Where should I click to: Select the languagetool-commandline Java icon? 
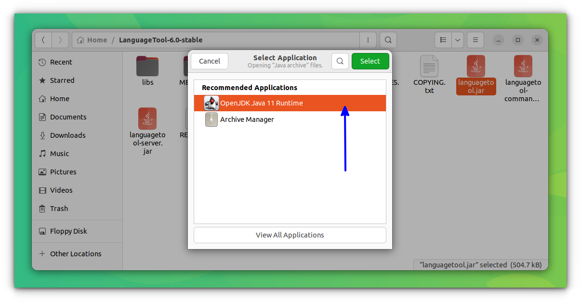pos(523,66)
